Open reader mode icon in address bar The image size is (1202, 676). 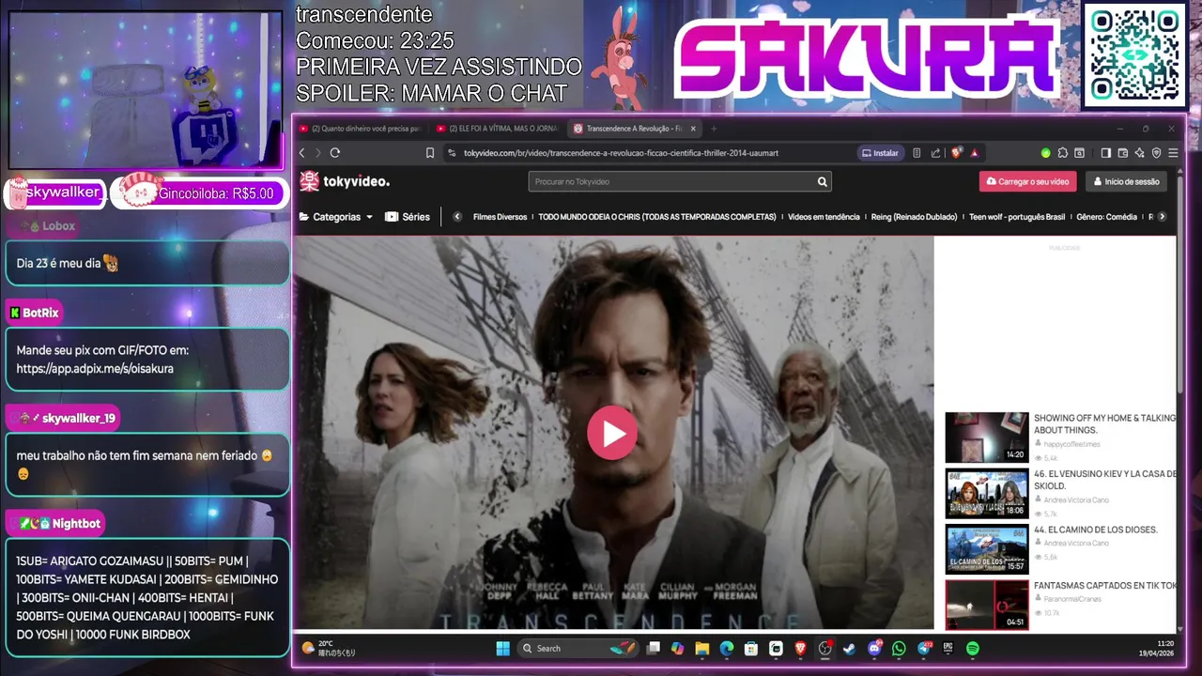[x=917, y=153]
